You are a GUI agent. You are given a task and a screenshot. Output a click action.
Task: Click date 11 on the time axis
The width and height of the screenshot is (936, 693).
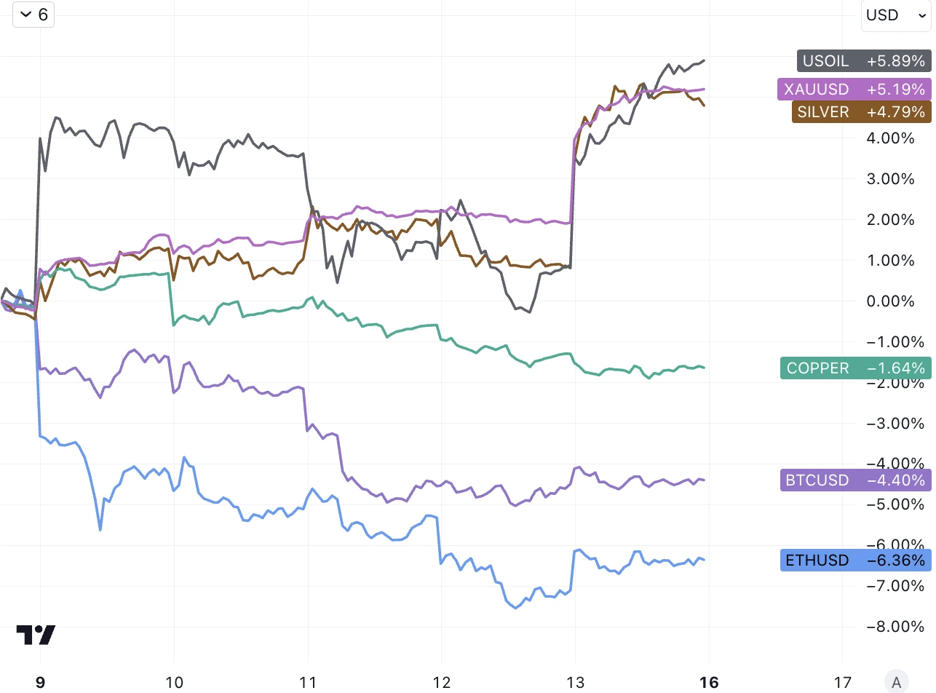coord(308,682)
